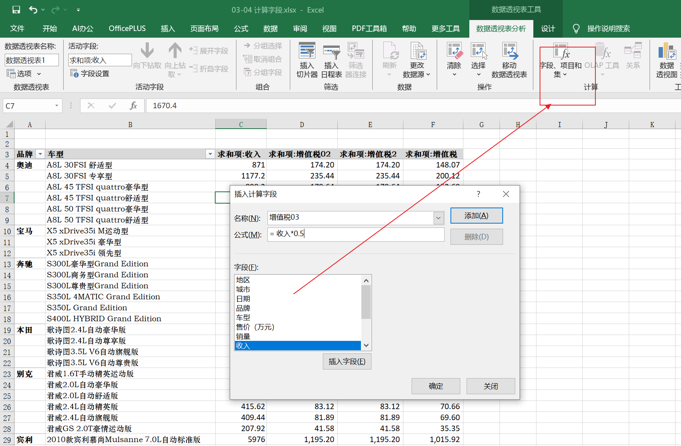Screen dimensions: 681x446
Task: Click the fields list scroll down arrow
Action: pyautogui.click(x=366, y=345)
